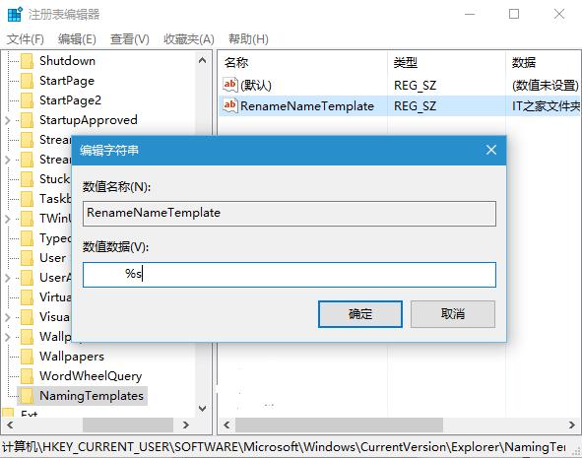
Task: Expand the Visua key node
Action: (x=8, y=317)
